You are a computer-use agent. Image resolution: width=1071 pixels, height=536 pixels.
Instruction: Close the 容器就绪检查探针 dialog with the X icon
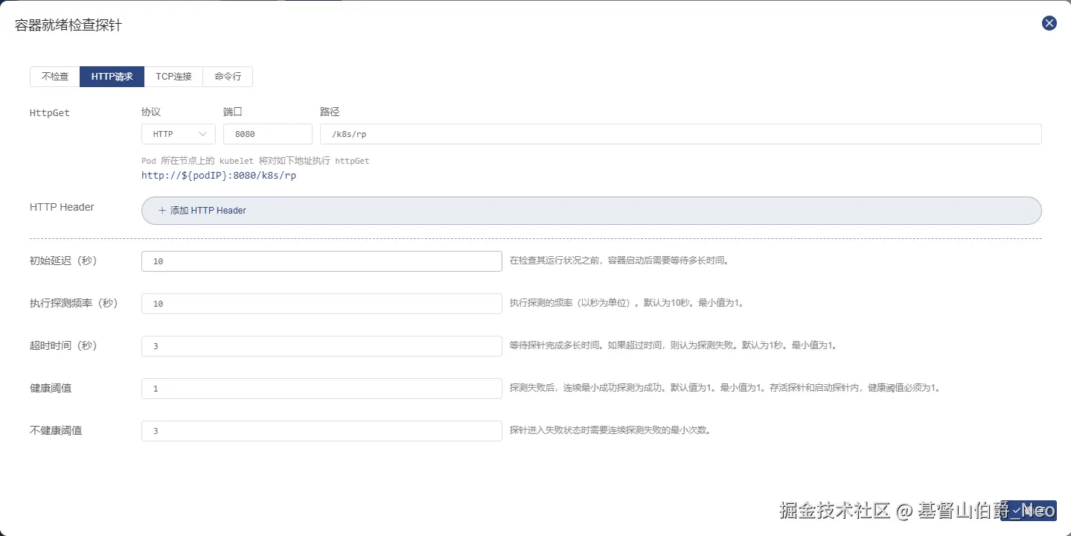point(1049,23)
